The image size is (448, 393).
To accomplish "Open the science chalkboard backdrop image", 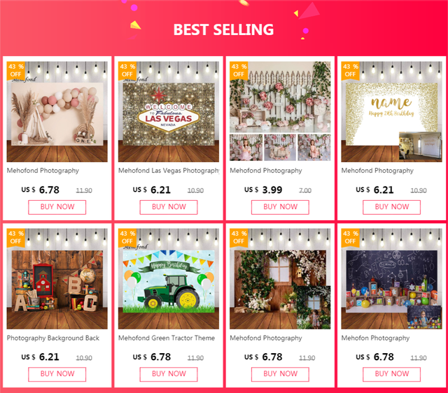I will pos(391,279).
